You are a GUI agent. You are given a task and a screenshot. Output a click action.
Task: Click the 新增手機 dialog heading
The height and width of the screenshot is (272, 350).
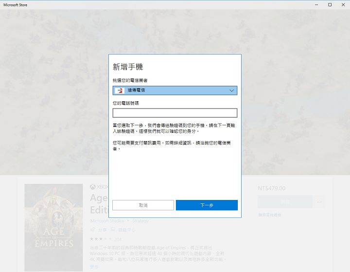[128, 67]
